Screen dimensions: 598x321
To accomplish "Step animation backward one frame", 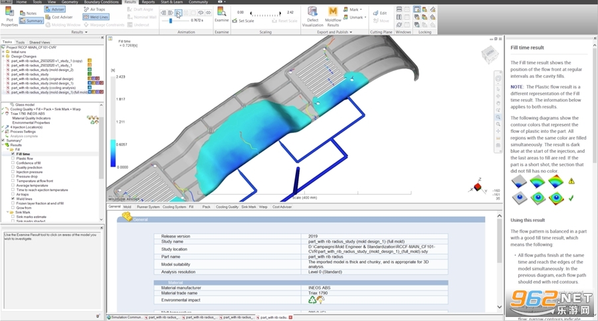I will click(x=163, y=13).
